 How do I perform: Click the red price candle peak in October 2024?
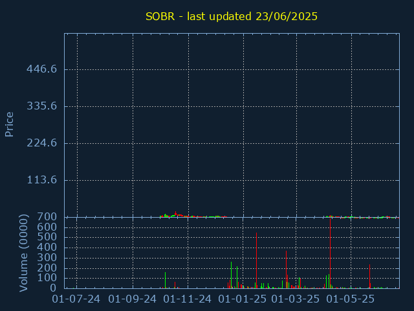tap(175, 213)
